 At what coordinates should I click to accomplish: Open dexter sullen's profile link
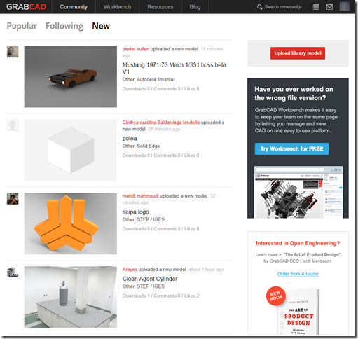point(136,49)
